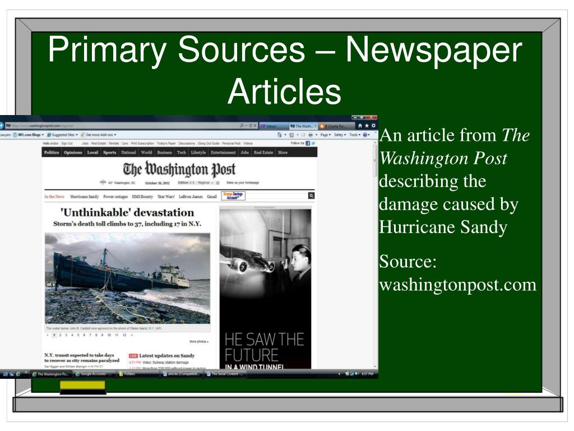
Task: Open the Edition Regional dropdown
Action: (x=206, y=182)
